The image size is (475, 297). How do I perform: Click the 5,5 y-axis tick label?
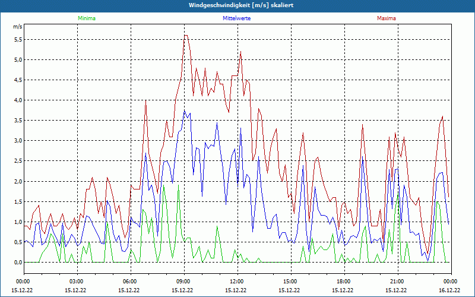point(18,39)
